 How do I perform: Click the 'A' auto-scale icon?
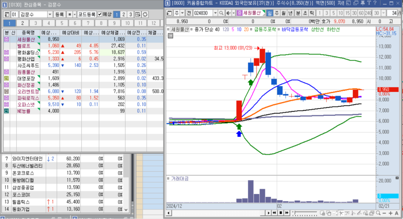[x=397, y=213]
